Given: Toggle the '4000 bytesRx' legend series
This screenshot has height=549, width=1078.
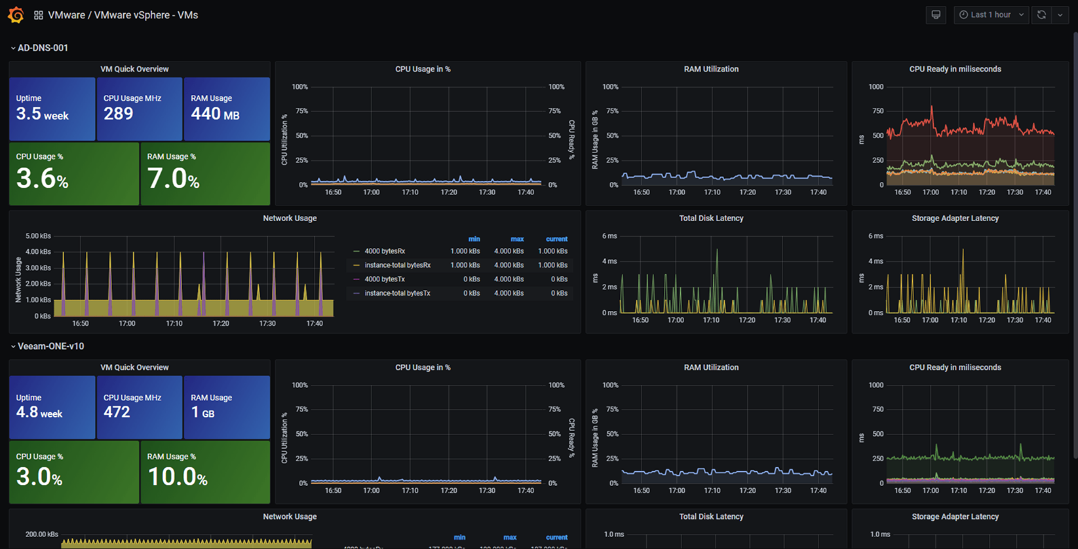Looking at the screenshot, I should [385, 251].
